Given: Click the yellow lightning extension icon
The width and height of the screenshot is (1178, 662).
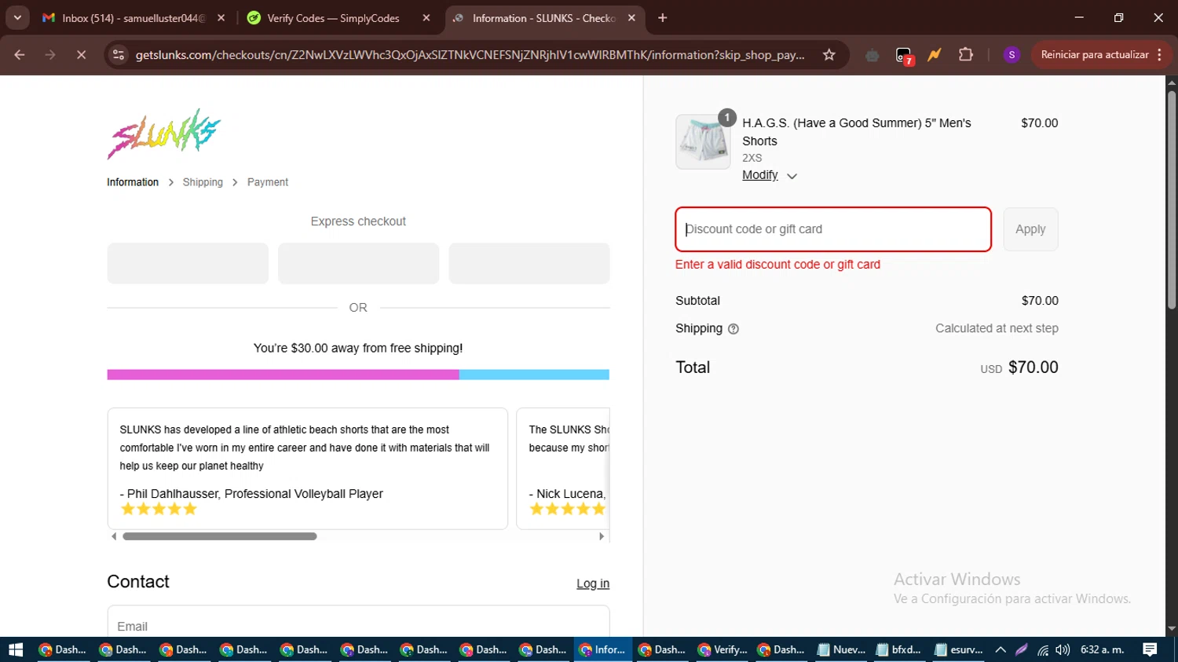Looking at the screenshot, I should tap(935, 55).
